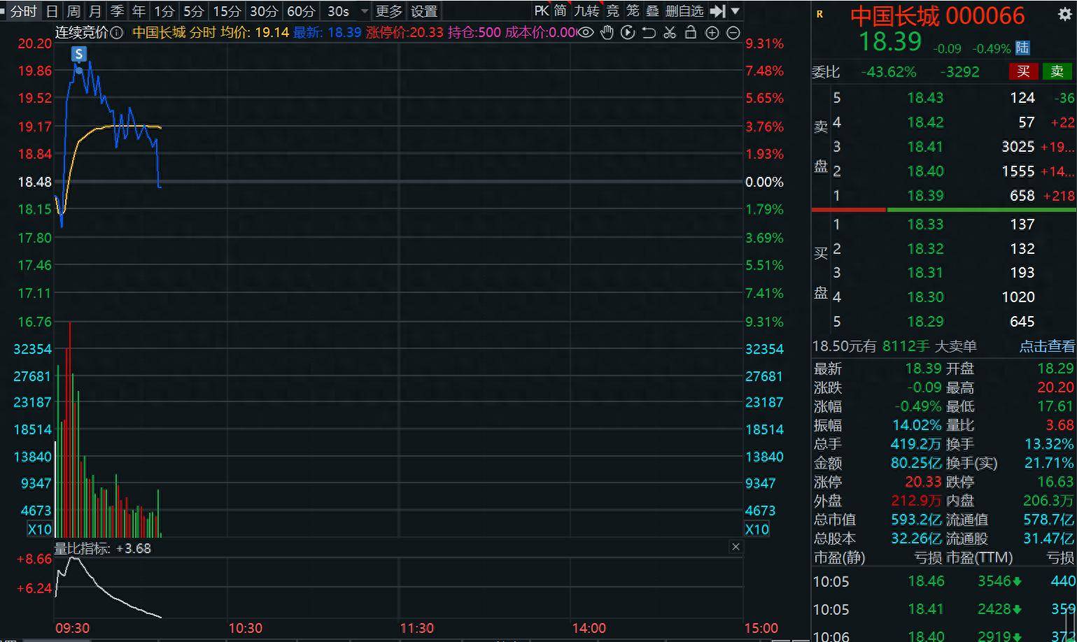Click the X10 volume scale label on right
1077x642 pixels.
click(756, 529)
